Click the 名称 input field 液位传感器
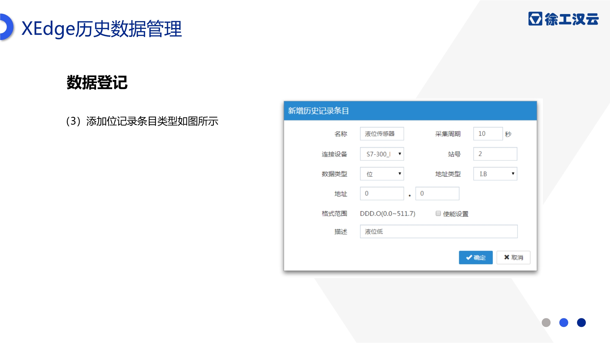The width and height of the screenshot is (610, 343). [x=382, y=134]
